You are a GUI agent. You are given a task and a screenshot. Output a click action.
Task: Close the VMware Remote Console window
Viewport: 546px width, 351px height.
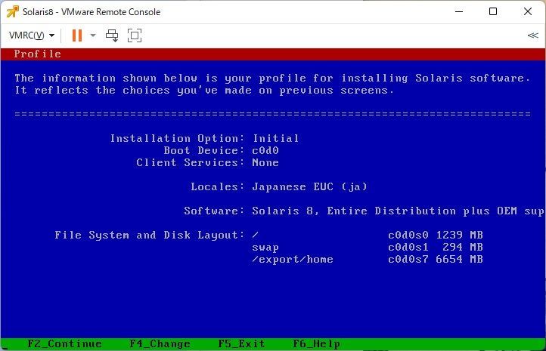click(x=528, y=11)
